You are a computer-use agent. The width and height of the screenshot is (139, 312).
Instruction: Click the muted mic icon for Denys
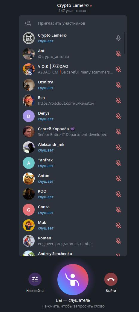[118, 116]
